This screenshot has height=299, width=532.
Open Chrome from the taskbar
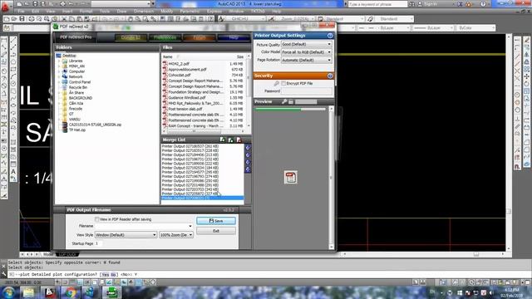click(x=70, y=292)
